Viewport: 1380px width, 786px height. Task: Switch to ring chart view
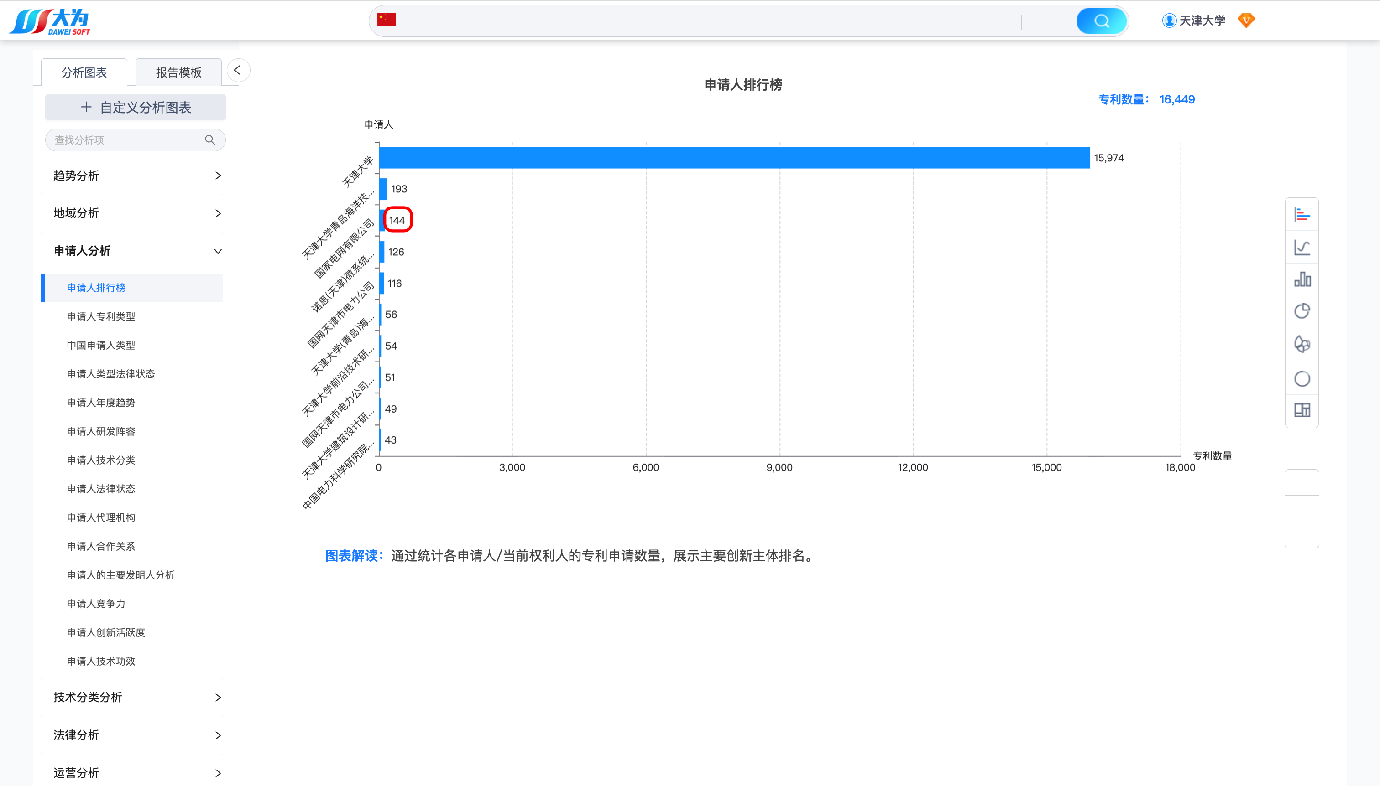1302,378
